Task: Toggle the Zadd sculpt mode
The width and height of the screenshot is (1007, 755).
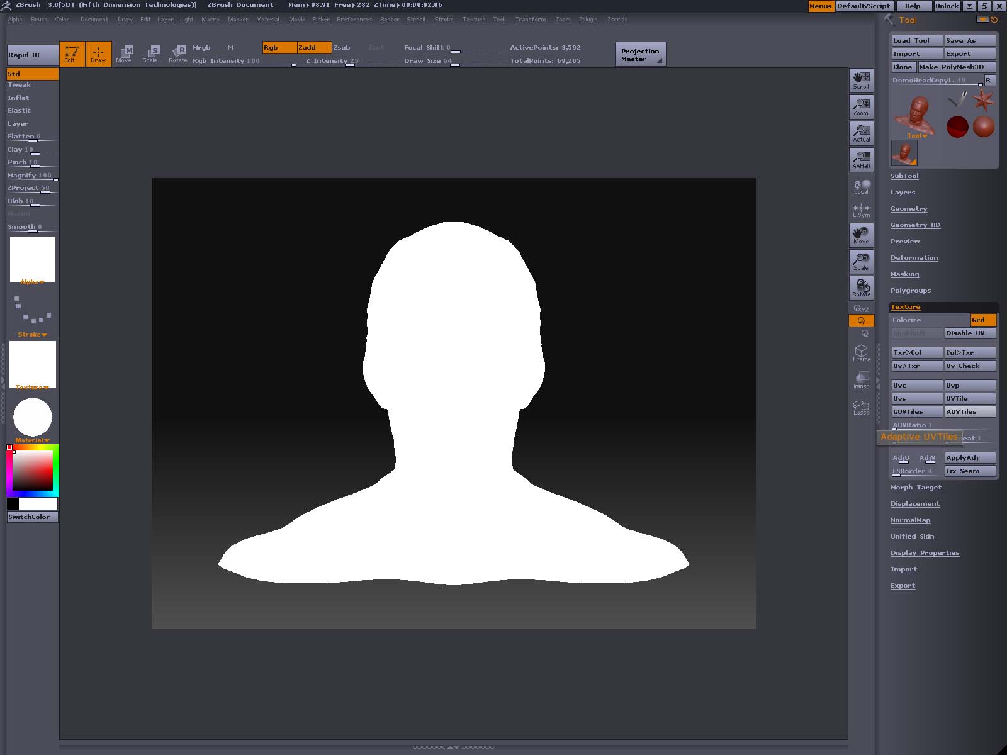Action: 314,48
